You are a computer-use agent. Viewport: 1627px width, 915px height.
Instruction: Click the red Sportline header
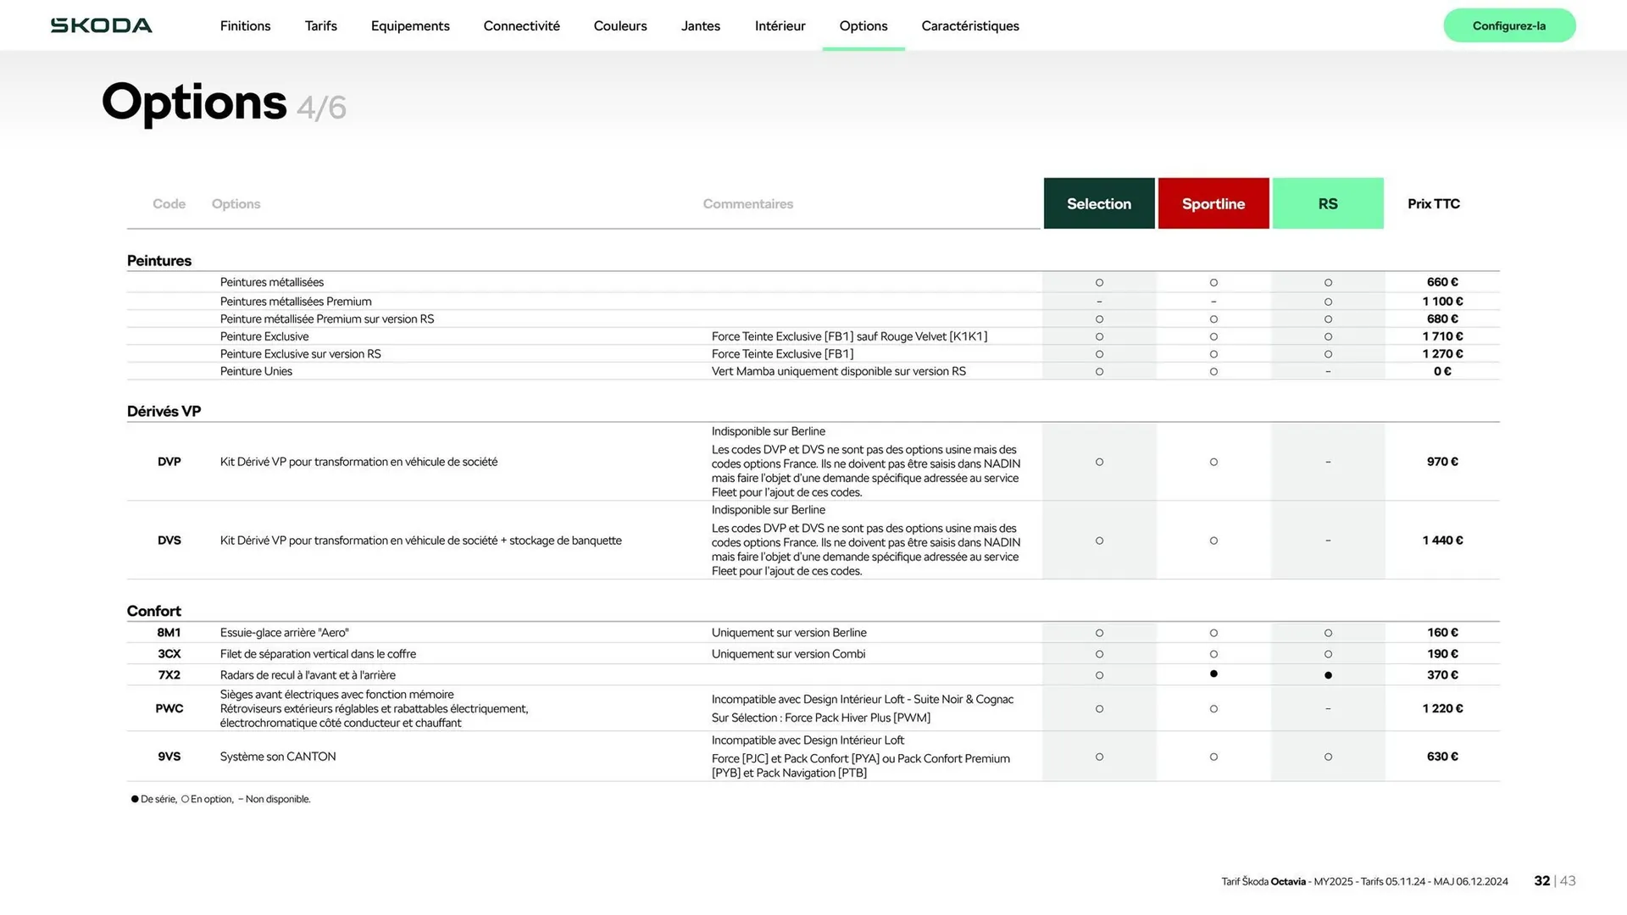1213,203
